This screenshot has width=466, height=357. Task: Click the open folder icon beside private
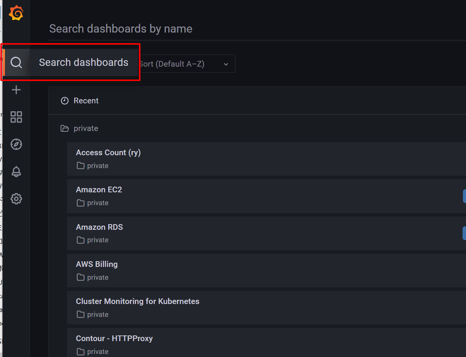[x=65, y=129]
